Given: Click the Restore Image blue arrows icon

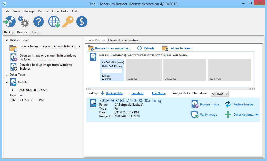Looking at the screenshot, I should pyautogui.click(x=228, y=104).
